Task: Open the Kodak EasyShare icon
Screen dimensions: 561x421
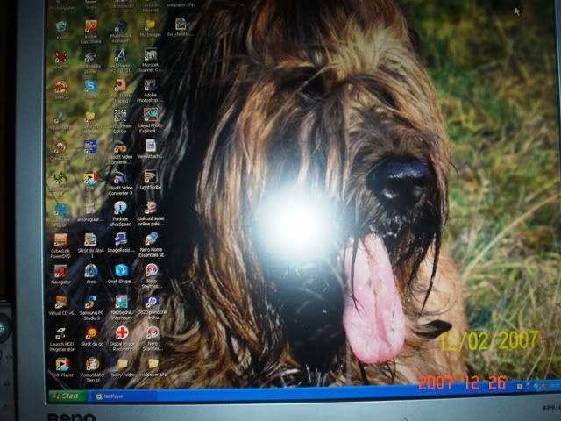Action: [90, 27]
